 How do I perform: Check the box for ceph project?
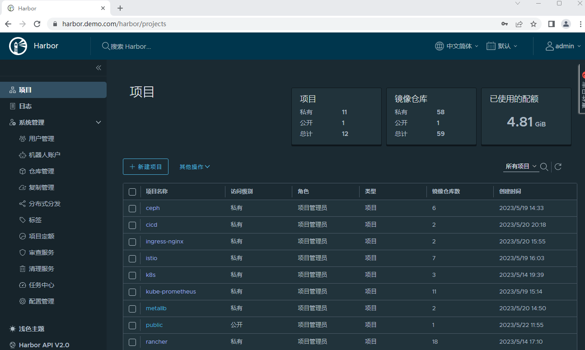[132, 209]
